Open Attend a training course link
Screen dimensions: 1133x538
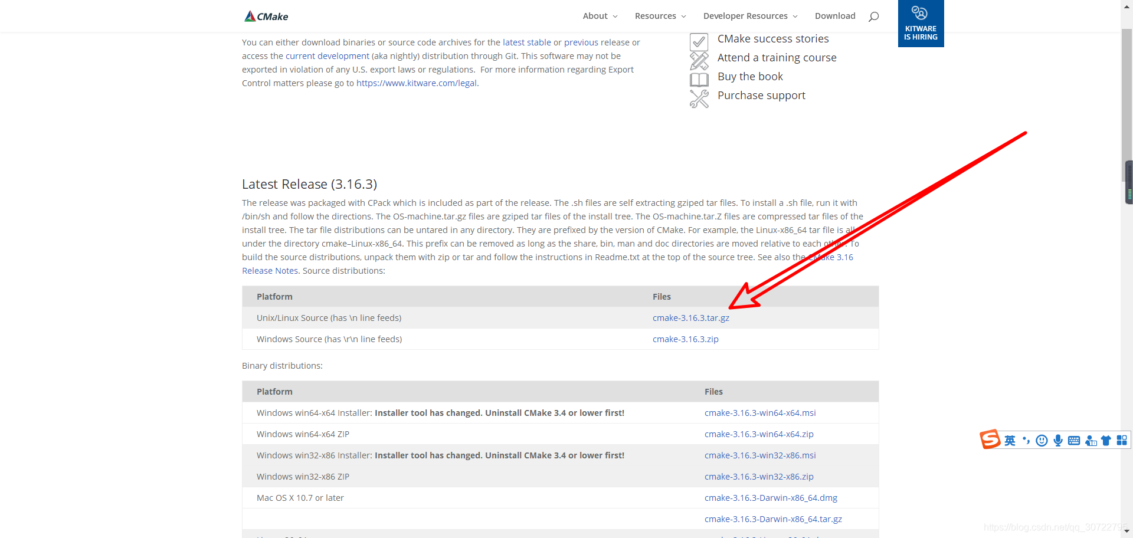click(777, 58)
